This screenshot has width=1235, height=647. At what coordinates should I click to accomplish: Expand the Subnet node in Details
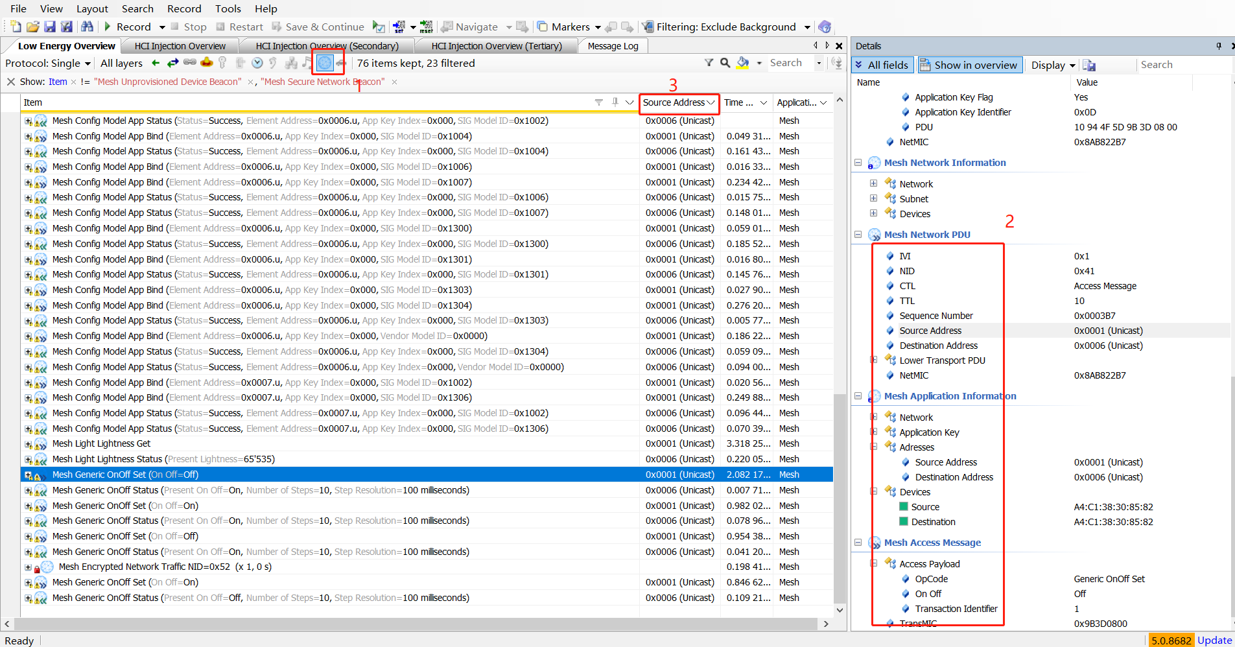click(x=873, y=198)
